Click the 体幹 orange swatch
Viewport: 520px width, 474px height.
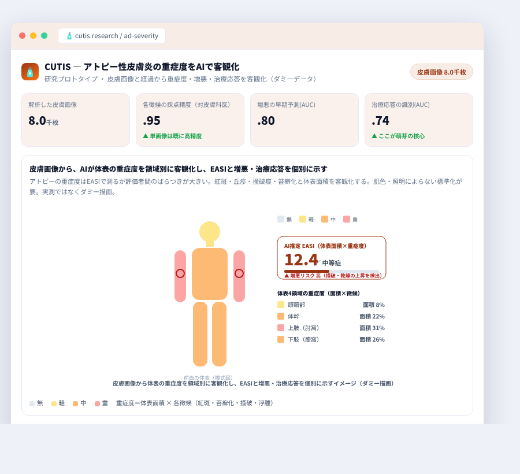click(281, 316)
